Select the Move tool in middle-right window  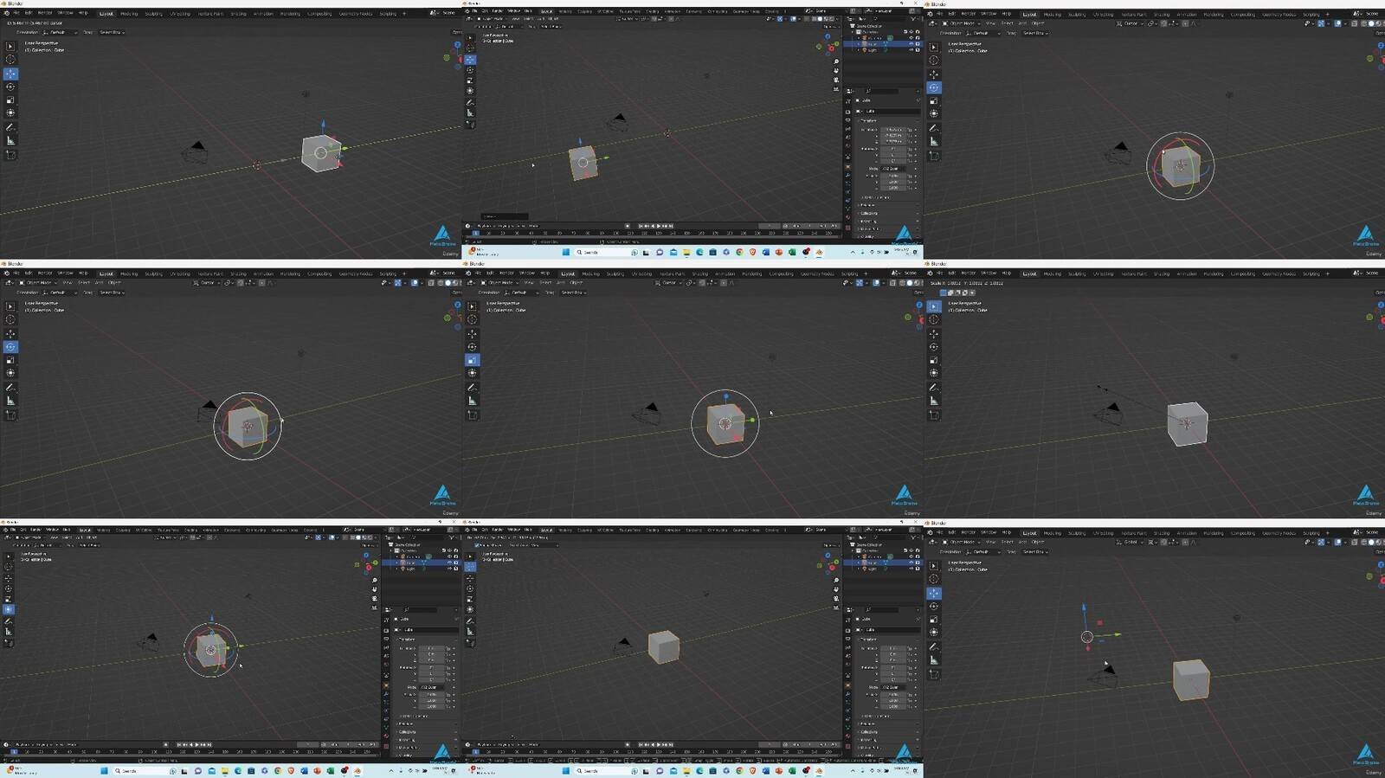click(933, 333)
